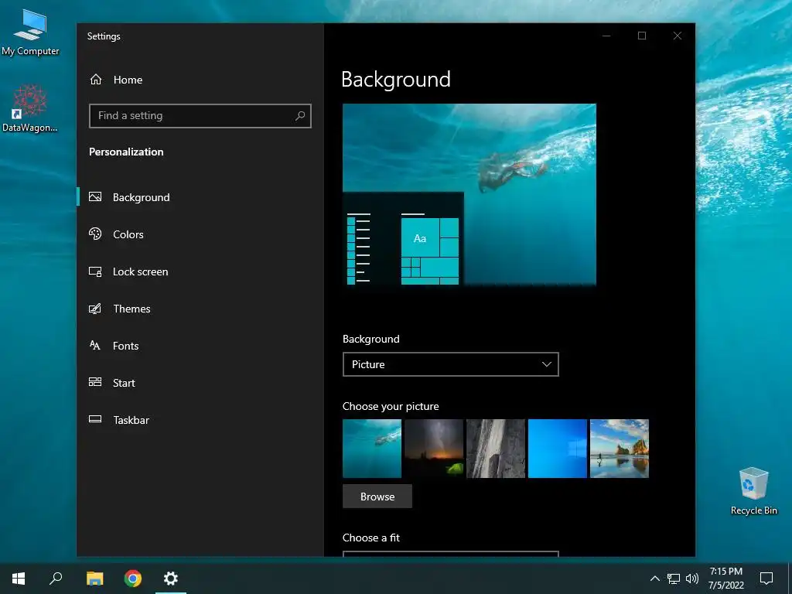Viewport: 792px width, 594px height.
Task: Click the taskbar search magnifier
Action: coord(56,579)
